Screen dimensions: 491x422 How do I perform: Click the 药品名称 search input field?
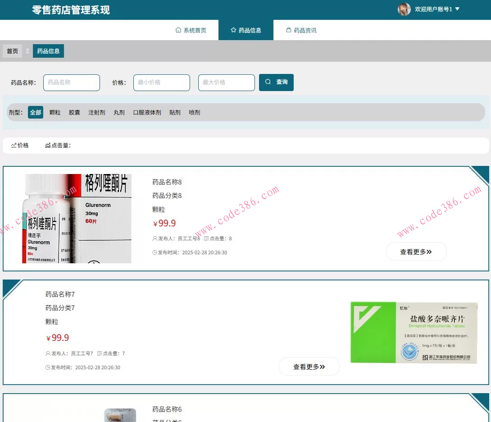click(x=71, y=83)
